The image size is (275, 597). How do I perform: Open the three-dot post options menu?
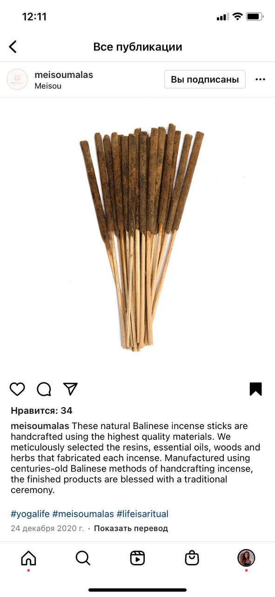pyautogui.click(x=261, y=80)
